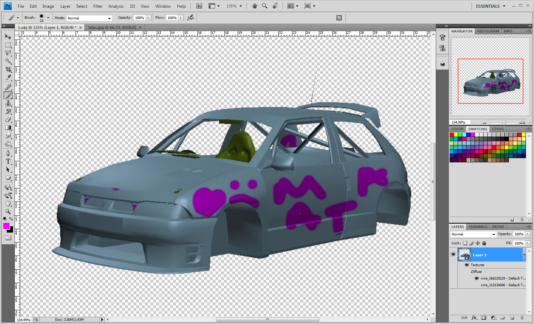The image size is (534, 324).
Task: Select the Pen tool
Action: click(8, 153)
